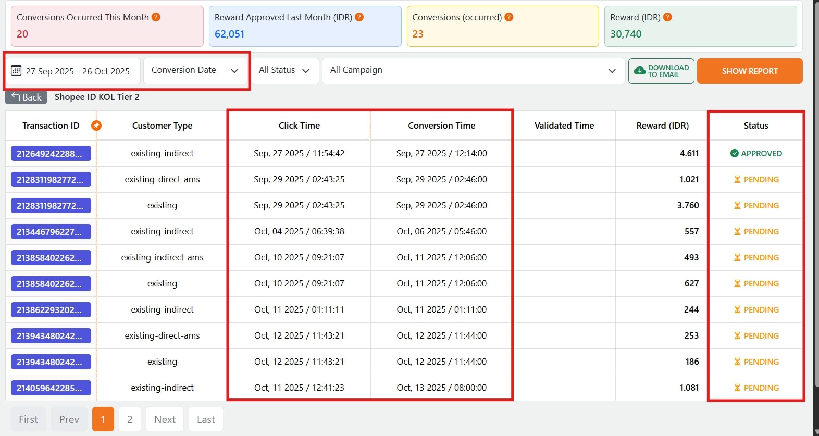The width and height of the screenshot is (819, 436).
Task: Click the calendar icon in date range field
Action: click(16, 71)
